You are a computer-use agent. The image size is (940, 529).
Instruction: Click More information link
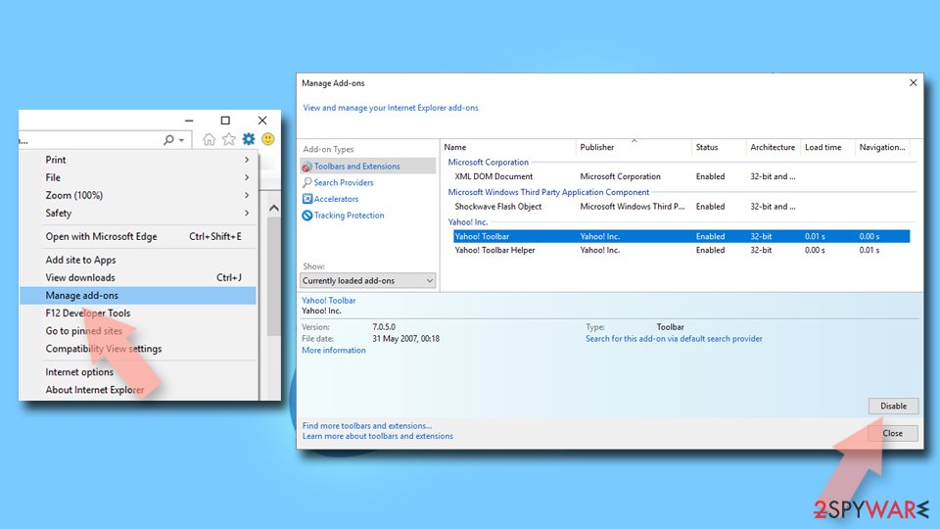[x=333, y=351]
